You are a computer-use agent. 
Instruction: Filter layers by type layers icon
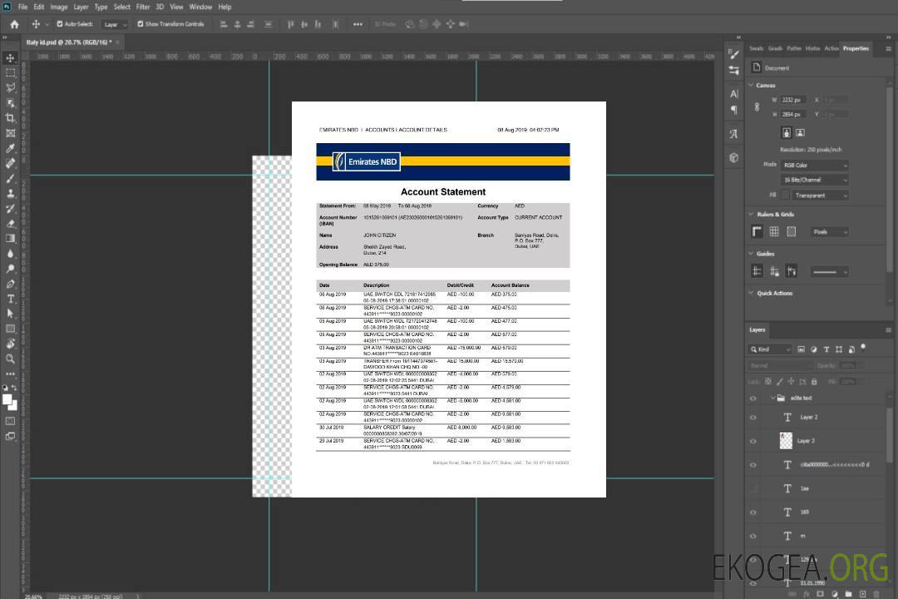coord(826,349)
